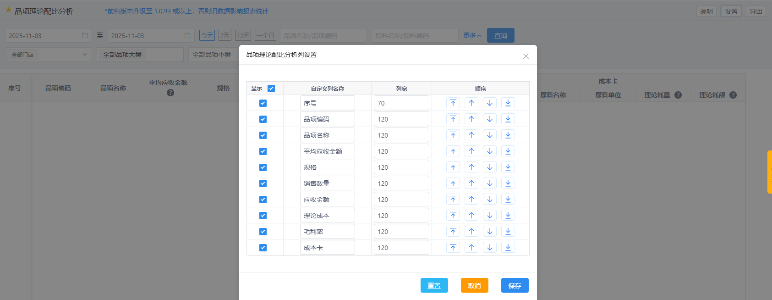Toggle the show-all header checkbox
The image size is (772, 300).
pyautogui.click(x=271, y=89)
